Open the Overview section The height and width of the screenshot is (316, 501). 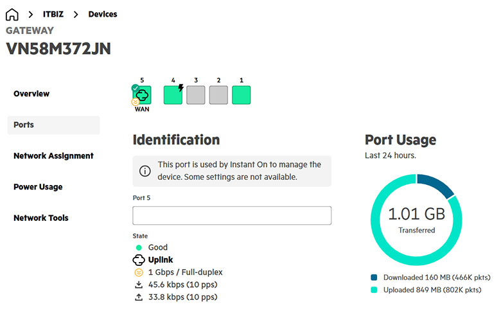pos(31,94)
